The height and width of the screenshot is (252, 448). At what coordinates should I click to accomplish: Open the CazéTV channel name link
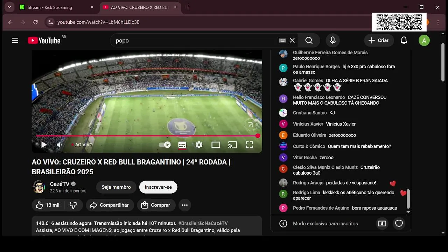[60, 184]
